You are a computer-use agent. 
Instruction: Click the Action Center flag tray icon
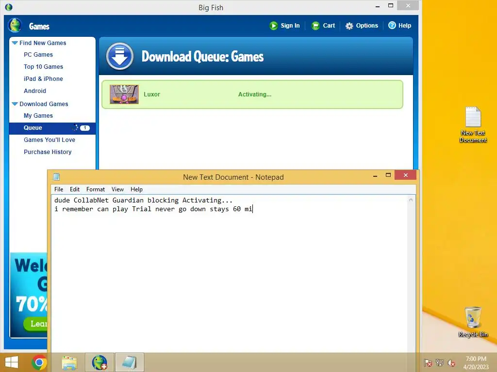click(428, 363)
